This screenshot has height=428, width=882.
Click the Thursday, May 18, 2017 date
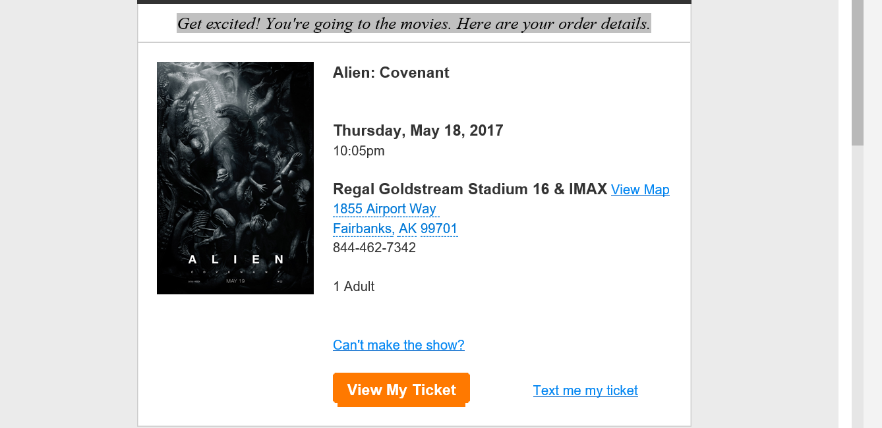pyautogui.click(x=418, y=130)
